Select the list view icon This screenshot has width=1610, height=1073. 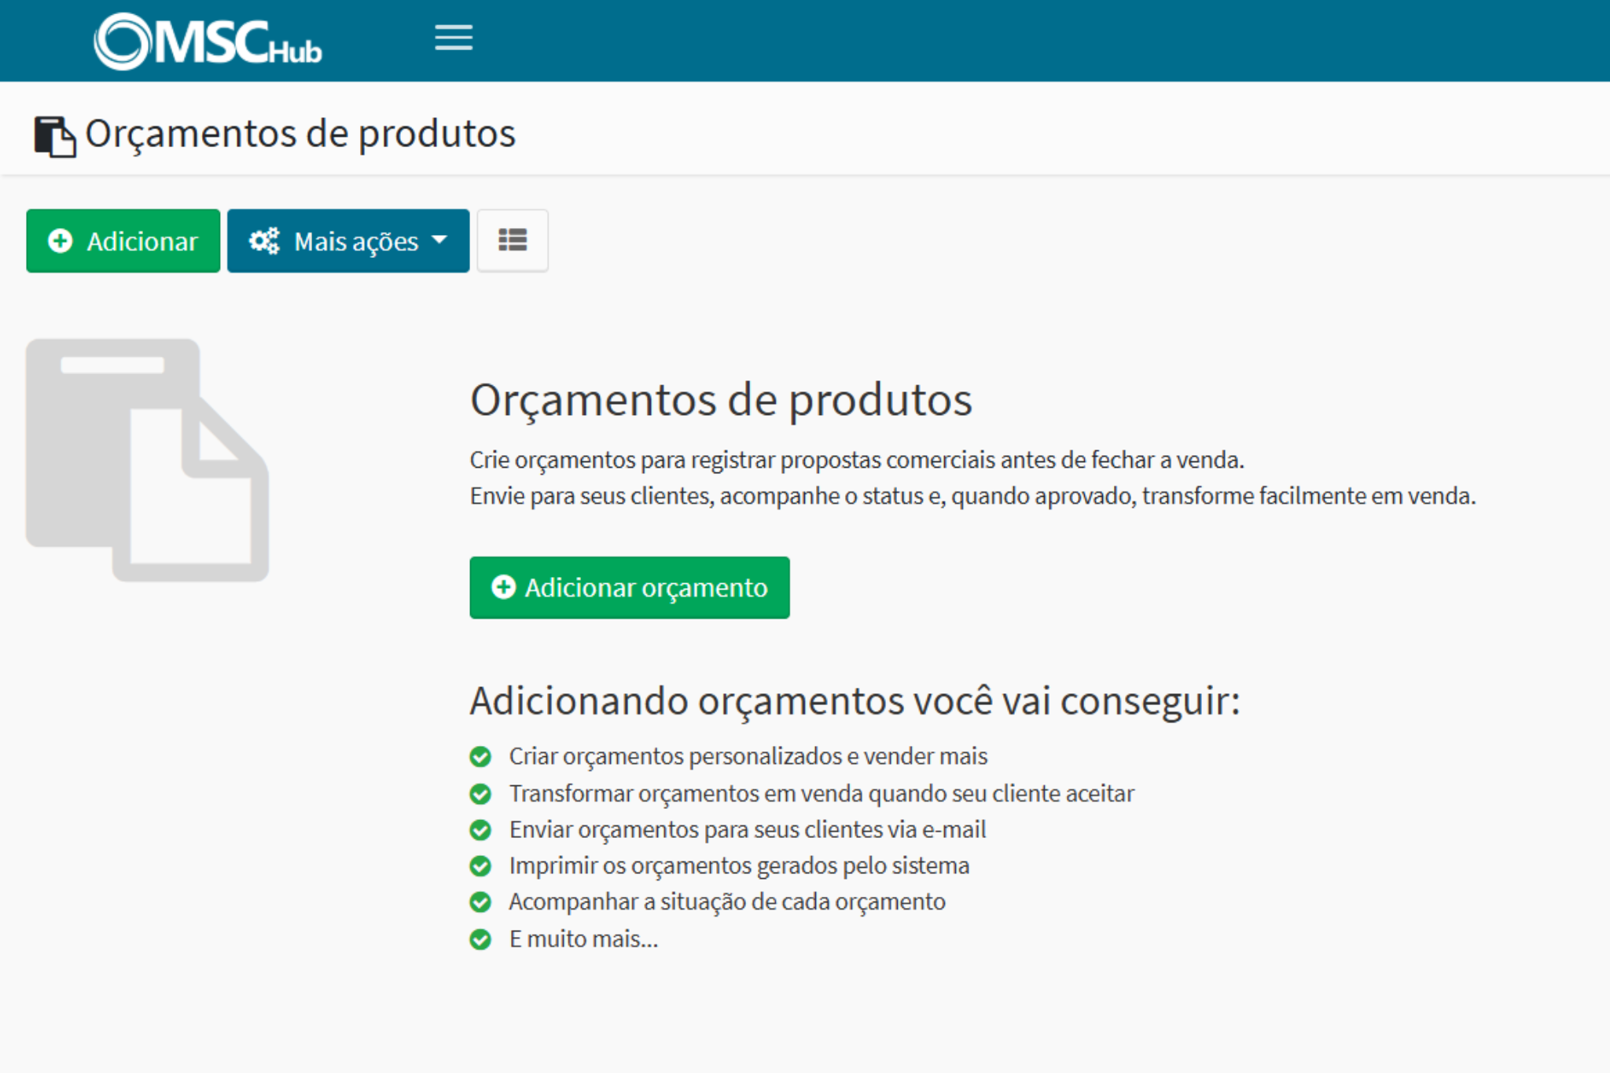point(513,241)
